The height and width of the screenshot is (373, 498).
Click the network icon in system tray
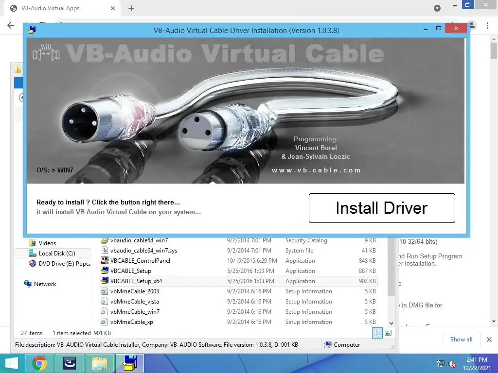point(441,364)
